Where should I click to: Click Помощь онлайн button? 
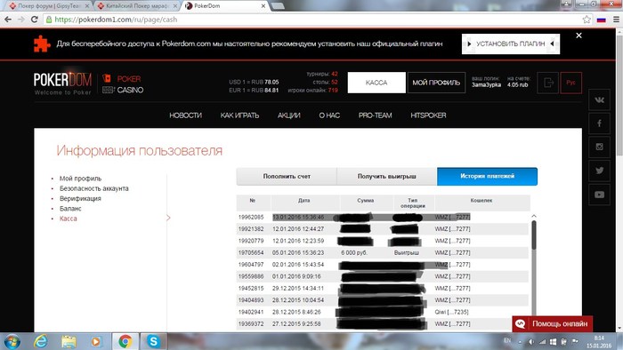553,324
